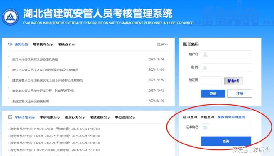Click the 湖北省建筑安管人员考核管理系统 title

98,13
